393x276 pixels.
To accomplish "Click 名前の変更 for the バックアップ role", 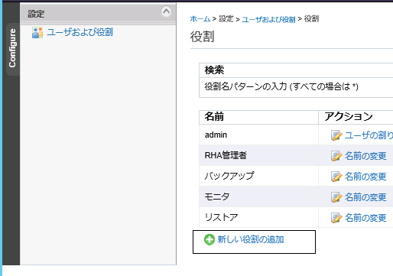I will click(365, 177).
